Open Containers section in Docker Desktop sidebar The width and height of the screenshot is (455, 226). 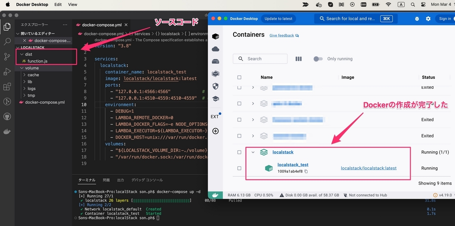215,36
